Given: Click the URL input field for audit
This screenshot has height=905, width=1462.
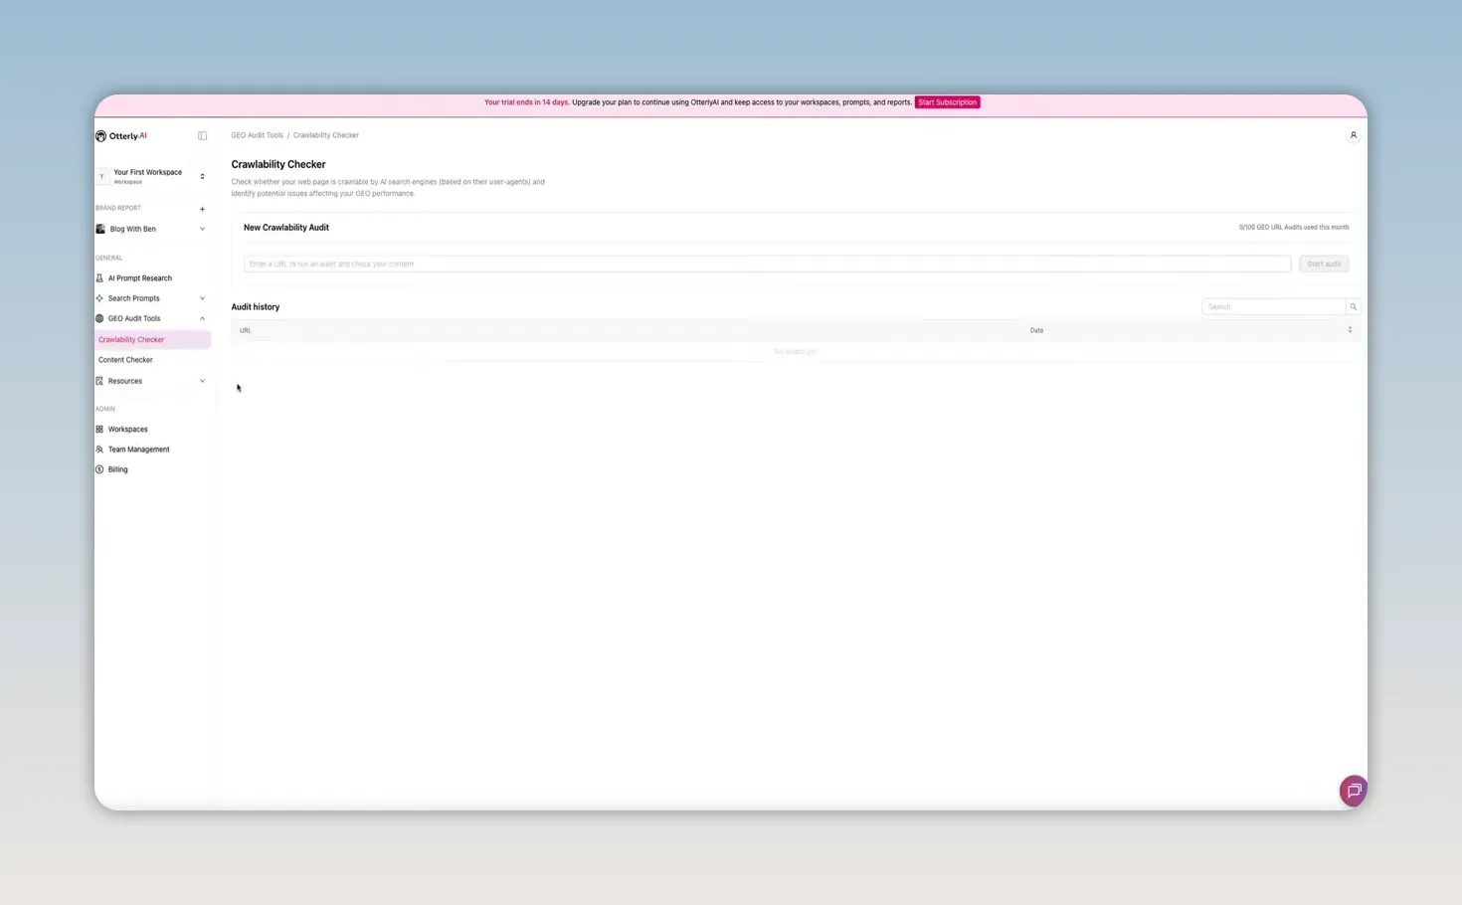Looking at the screenshot, I should click(x=767, y=264).
